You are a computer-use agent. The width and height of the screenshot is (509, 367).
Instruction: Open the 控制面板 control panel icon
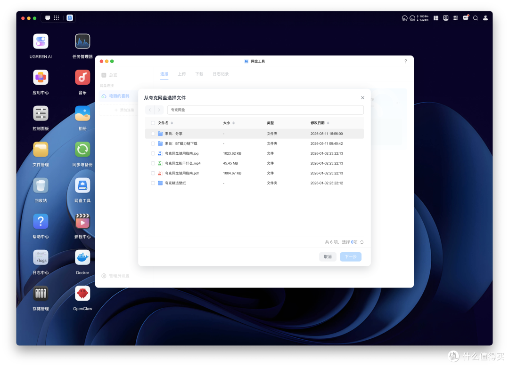[41, 113]
